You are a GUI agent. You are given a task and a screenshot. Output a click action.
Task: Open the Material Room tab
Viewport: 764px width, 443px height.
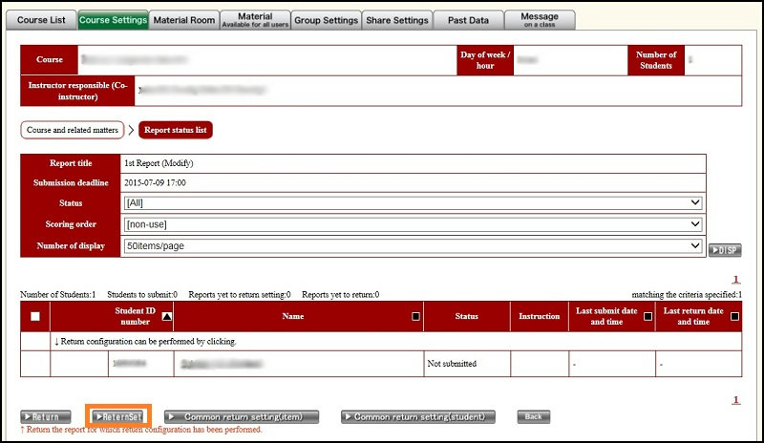[184, 20]
